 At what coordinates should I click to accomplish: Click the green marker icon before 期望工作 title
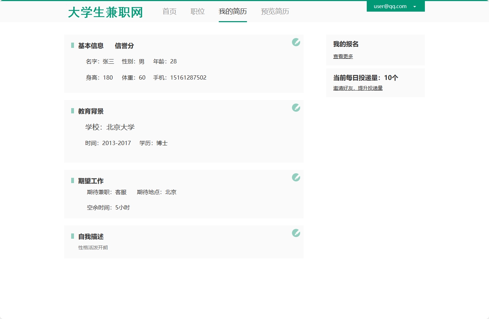coord(72,181)
